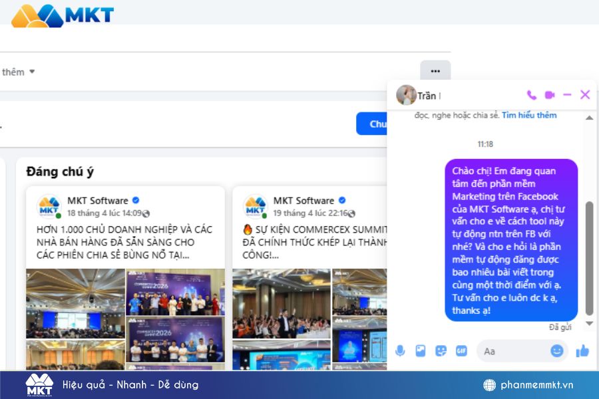Screen dimensions: 599x399
Task: Open the Tìm hiểu thêm link
Action: pyautogui.click(x=529, y=115)
